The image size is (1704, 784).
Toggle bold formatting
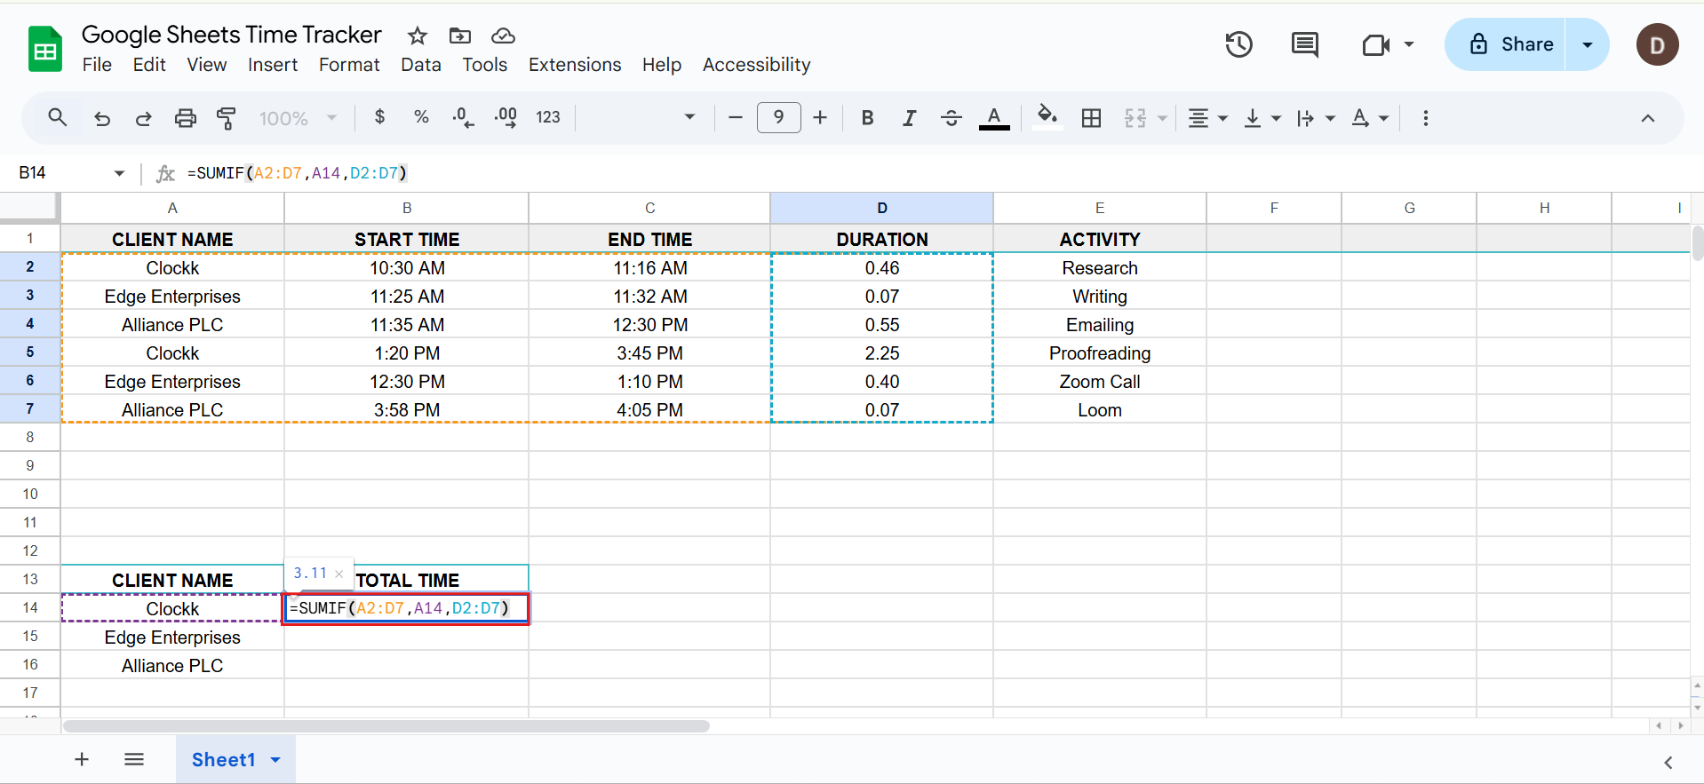click(x=867, y=117)
